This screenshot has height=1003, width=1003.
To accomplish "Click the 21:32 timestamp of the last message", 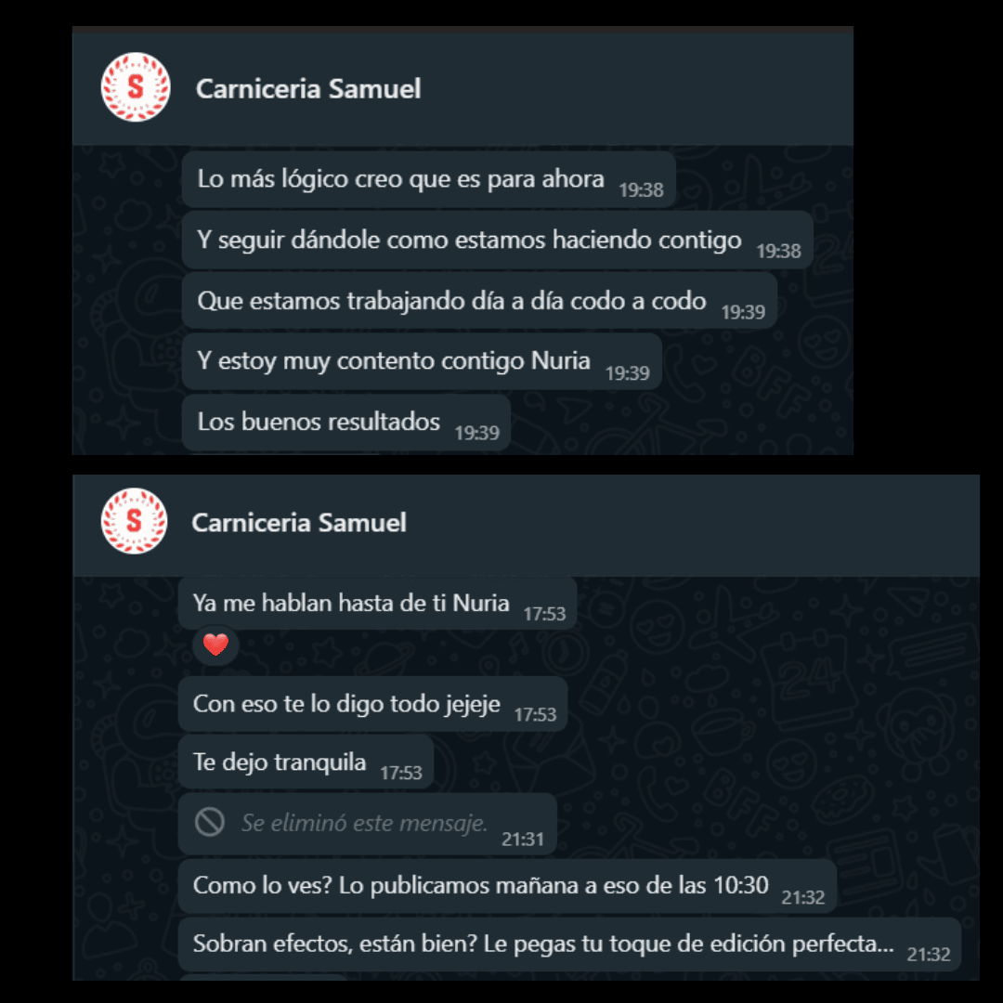I will (928, 955).
